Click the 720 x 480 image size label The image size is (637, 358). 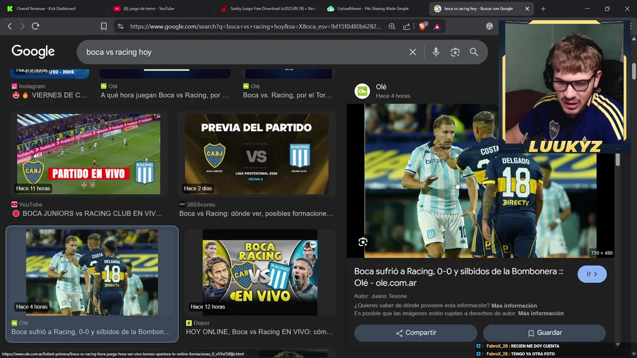[x=602, y=253]
